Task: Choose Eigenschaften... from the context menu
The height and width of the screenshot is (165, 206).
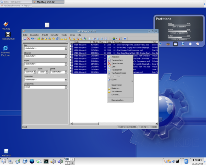Action: (x=120, y=100)
